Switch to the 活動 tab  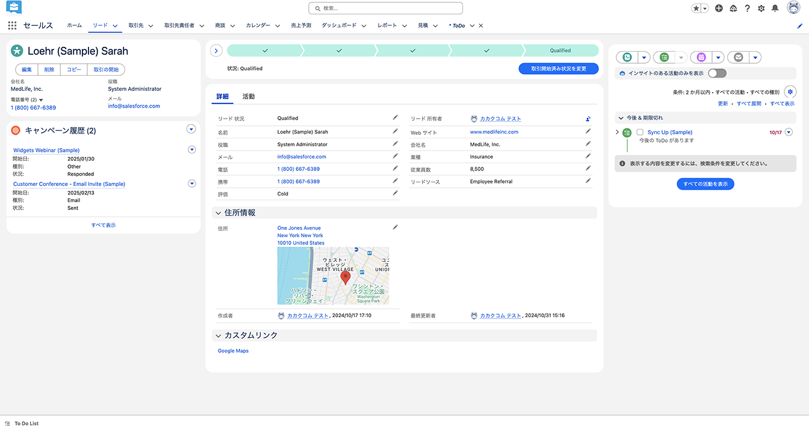(x=249, y=96)
